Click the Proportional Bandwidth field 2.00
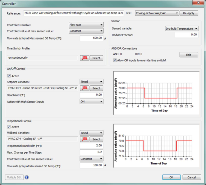Screen dimensions: 206x185 coord(92,146)
